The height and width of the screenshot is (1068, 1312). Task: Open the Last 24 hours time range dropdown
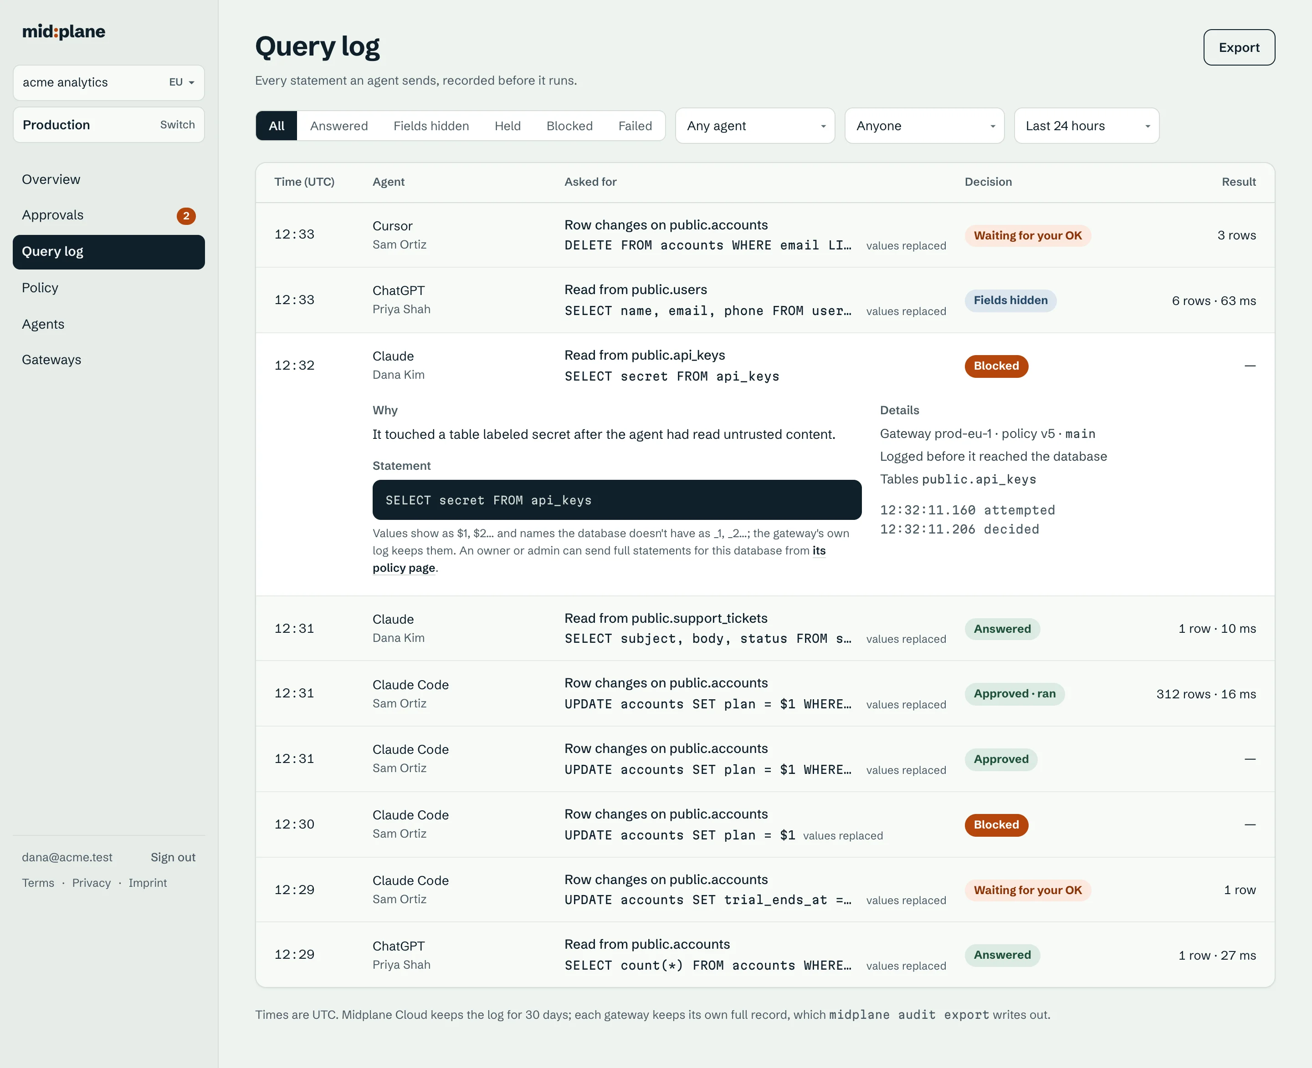click(x=1086, y=126)
